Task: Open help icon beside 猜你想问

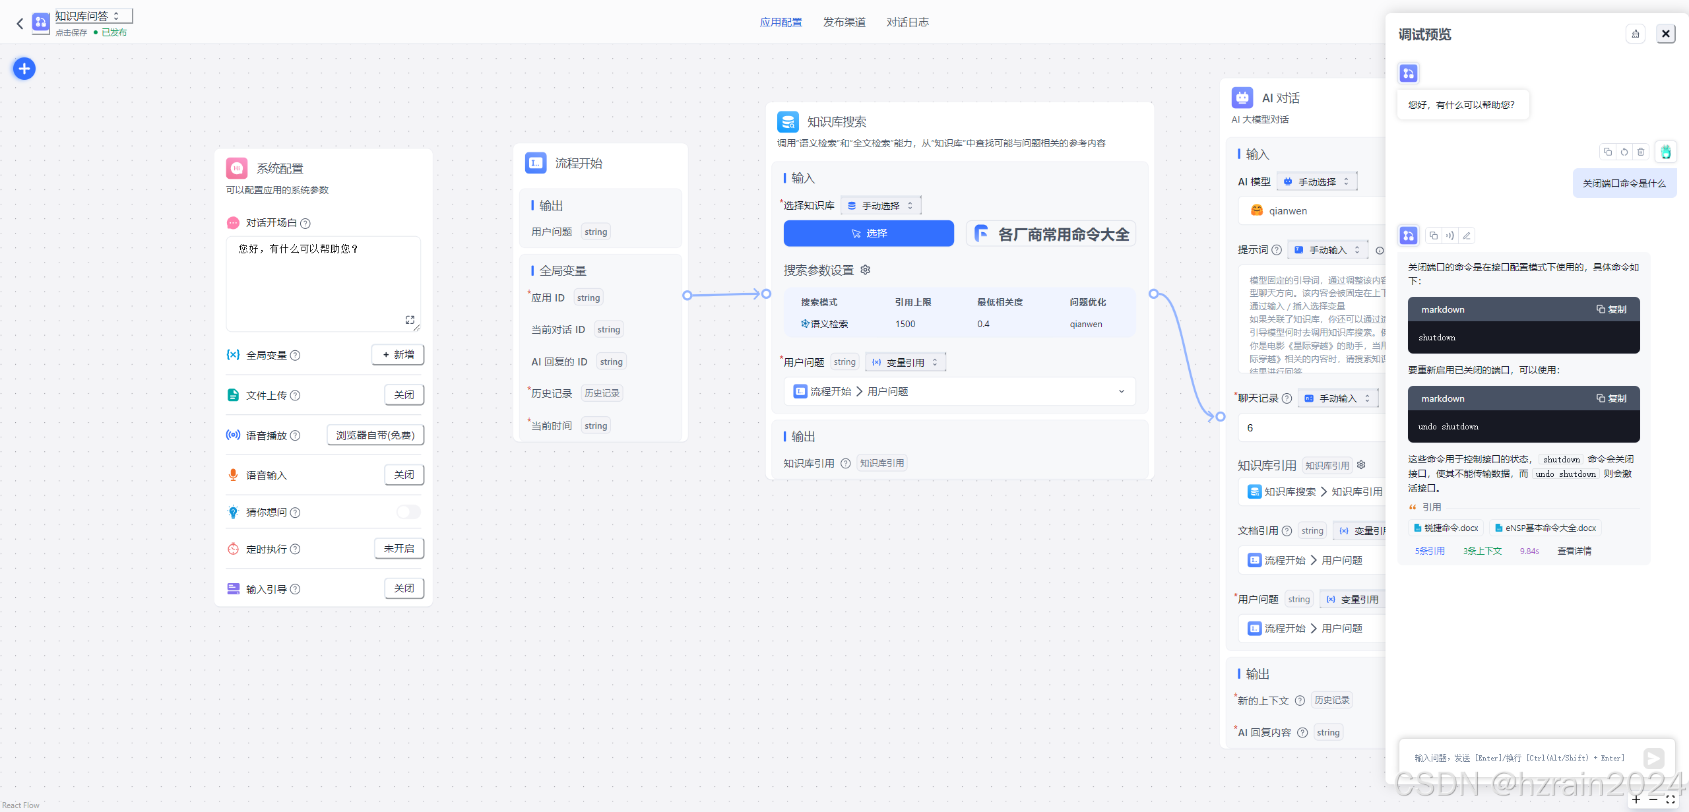Action: coord(296,513)
